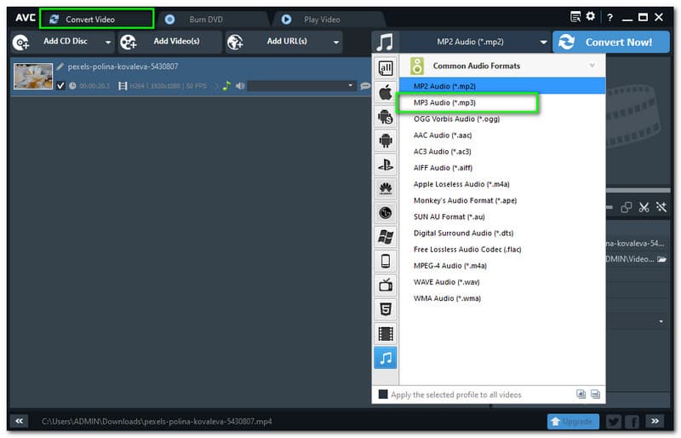Select MPEG-4 Audio (*.m4a) format
Image resolution: width=681 pixels, height=438 pixels.
(502, 266)
